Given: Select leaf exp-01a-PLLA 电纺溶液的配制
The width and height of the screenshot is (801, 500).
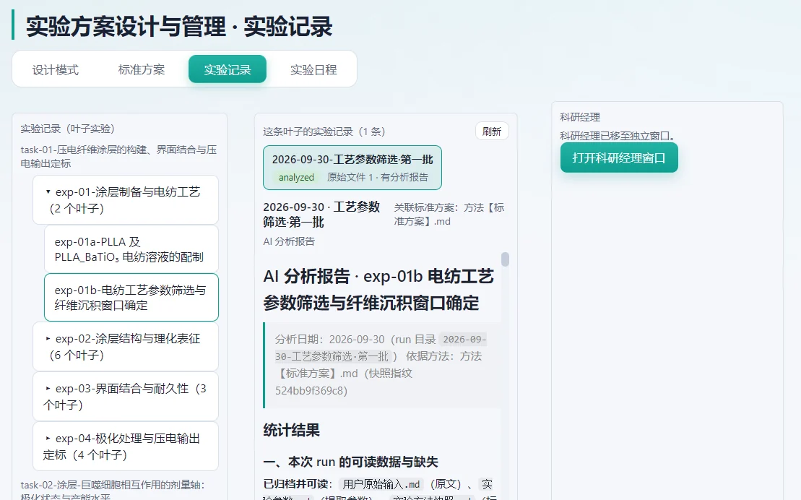Looking at the screenshot, I should click(x=131, y=249).
